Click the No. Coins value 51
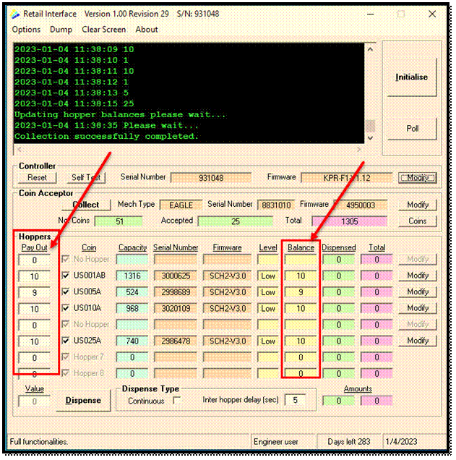456x460 pixels. coord(119,221)
